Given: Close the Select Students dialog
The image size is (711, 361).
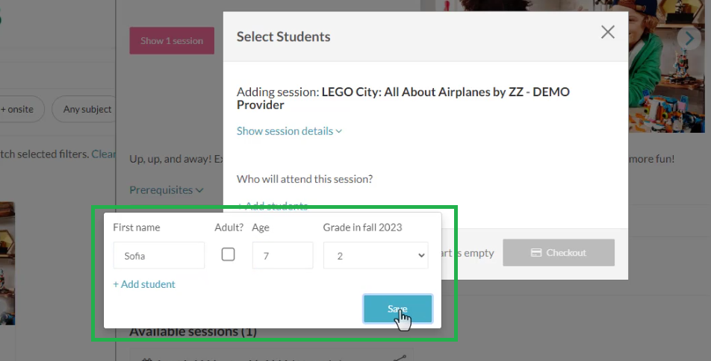Looking at the screenshot, I should coord(608,32).
